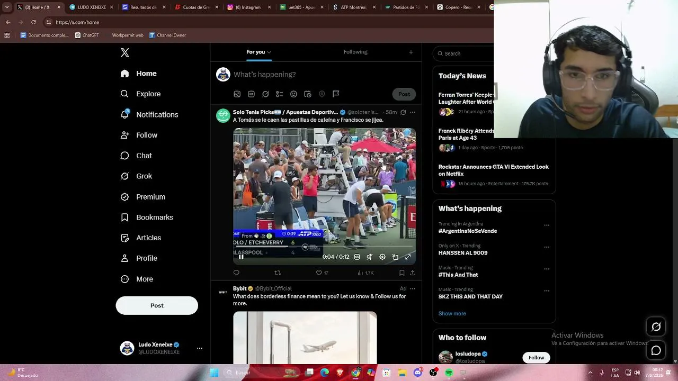Bookmark the Solo Tenis Picks tweet

coord(402,273)
